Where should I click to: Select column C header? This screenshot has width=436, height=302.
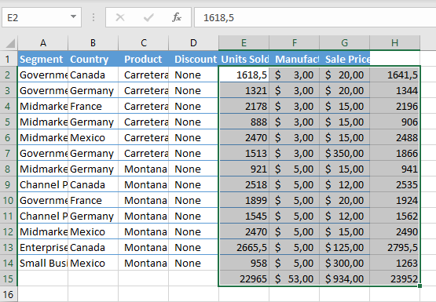coord(143,42)
